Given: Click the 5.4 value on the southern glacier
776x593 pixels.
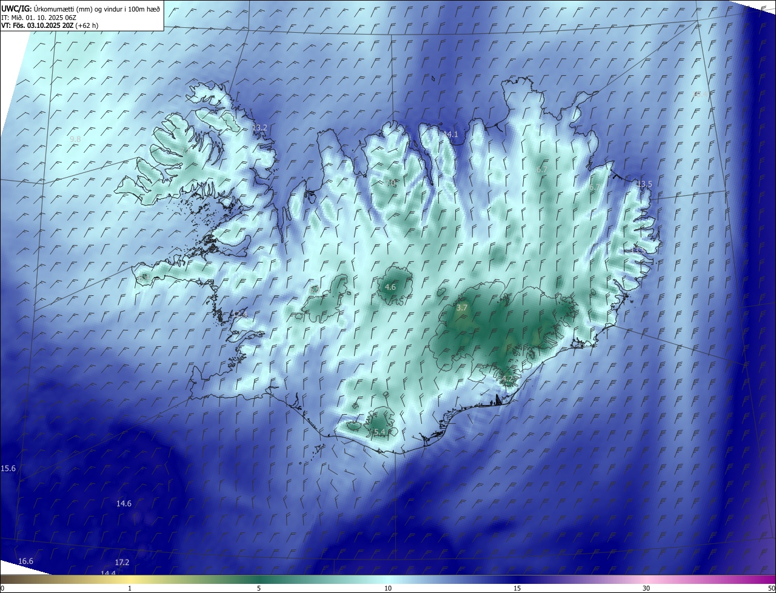Looking at the screenshot, I should (x=380, y=432).
